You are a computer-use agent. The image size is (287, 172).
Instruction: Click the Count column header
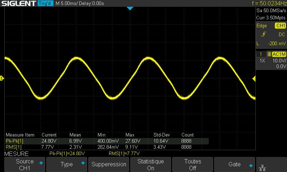tap(187, 135)
